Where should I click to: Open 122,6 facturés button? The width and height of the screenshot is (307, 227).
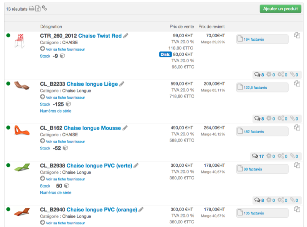(262, 88)
